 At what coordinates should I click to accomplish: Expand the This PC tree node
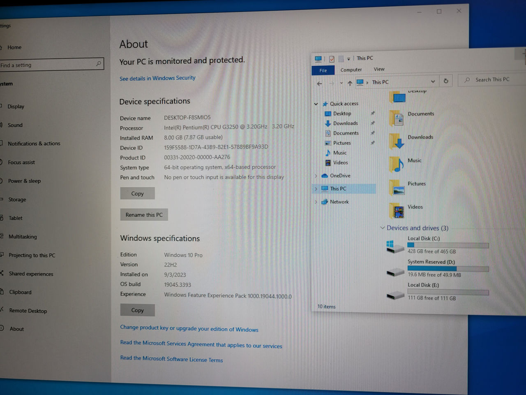(x=316, y=189)
